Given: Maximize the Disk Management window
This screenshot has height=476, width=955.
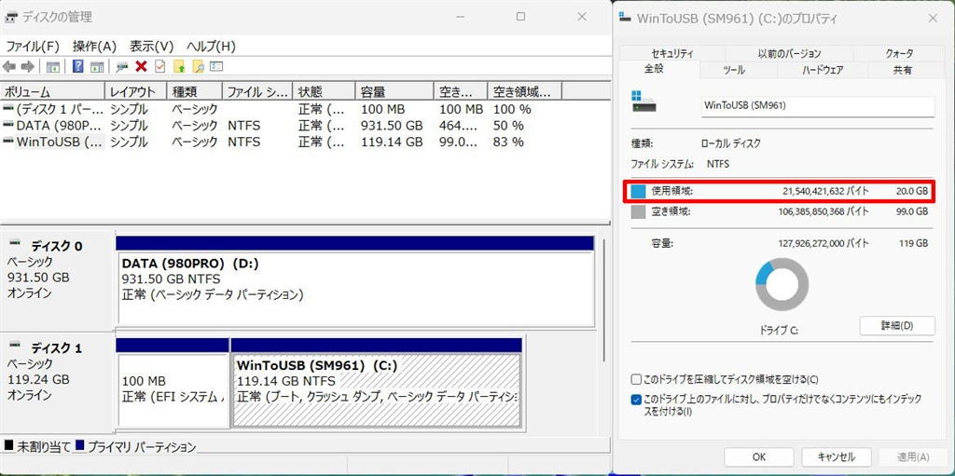Looking at the screenshot, I should click(x=520, y=17).
